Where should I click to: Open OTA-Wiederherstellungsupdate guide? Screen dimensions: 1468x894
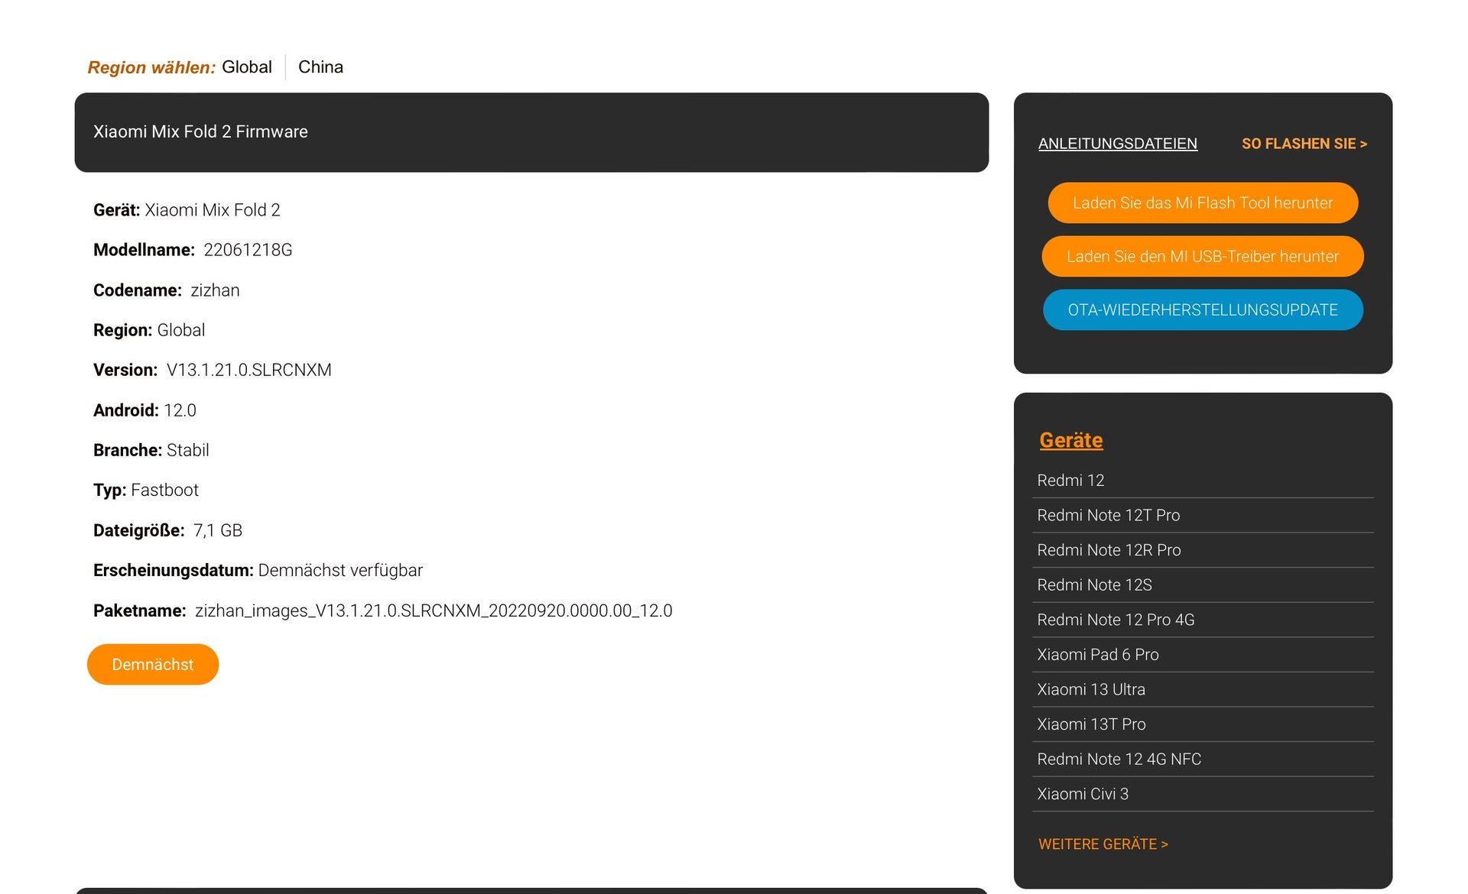[x=1202, y=310]
